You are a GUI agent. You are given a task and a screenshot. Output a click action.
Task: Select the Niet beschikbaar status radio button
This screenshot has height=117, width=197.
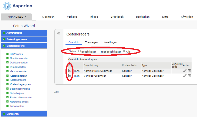[99, 51]
